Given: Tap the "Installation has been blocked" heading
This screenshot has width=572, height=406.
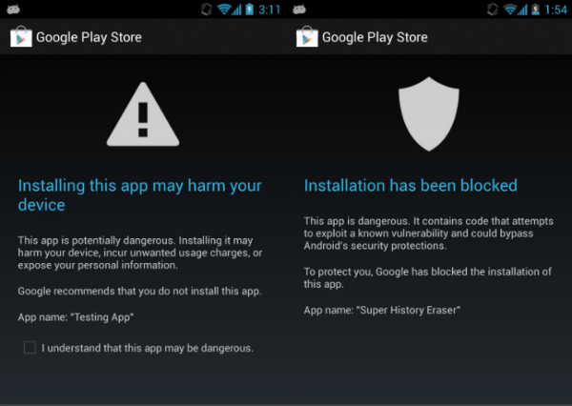Looking at the screenshot, I should click(x=410, y=185).
